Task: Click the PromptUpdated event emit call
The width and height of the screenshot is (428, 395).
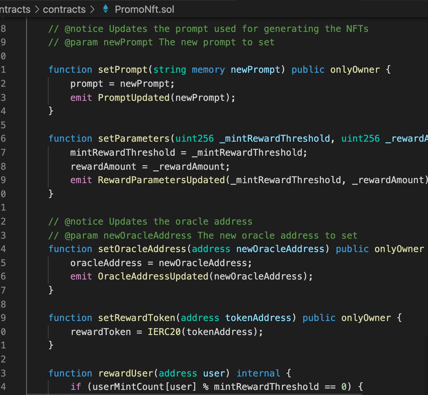Action: pos(134,97)
